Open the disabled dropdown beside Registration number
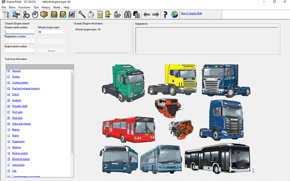The height and width of the screenshot is (181, 290). pos(52,41)
